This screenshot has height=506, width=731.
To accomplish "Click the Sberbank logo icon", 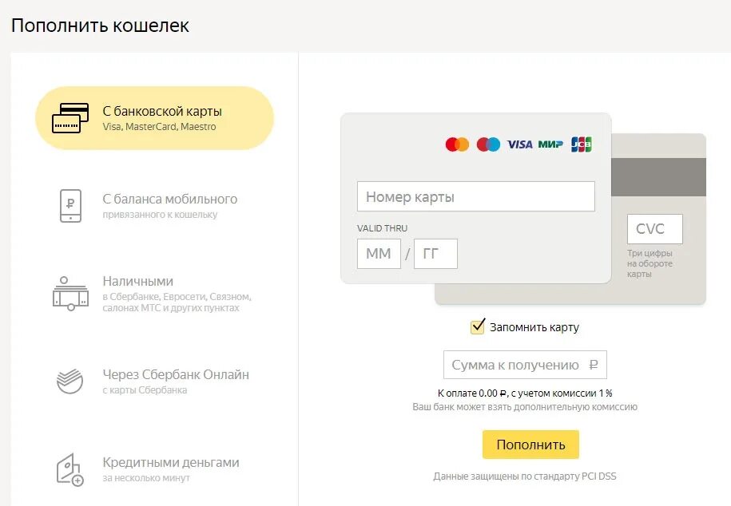I will pos(70,381).
